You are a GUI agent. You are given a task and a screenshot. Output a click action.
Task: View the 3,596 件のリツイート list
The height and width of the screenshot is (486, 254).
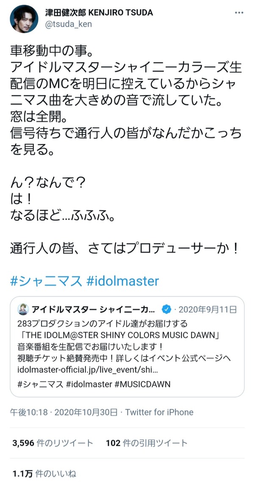click(x=52, y=443)
